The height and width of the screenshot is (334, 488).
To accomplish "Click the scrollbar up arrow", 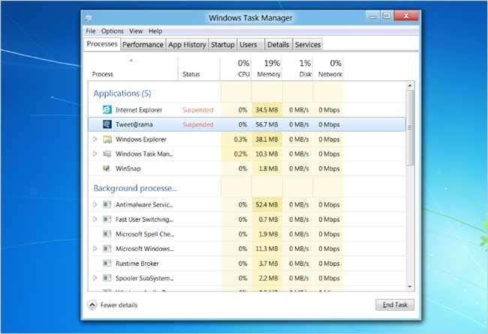I will point(410,85).
